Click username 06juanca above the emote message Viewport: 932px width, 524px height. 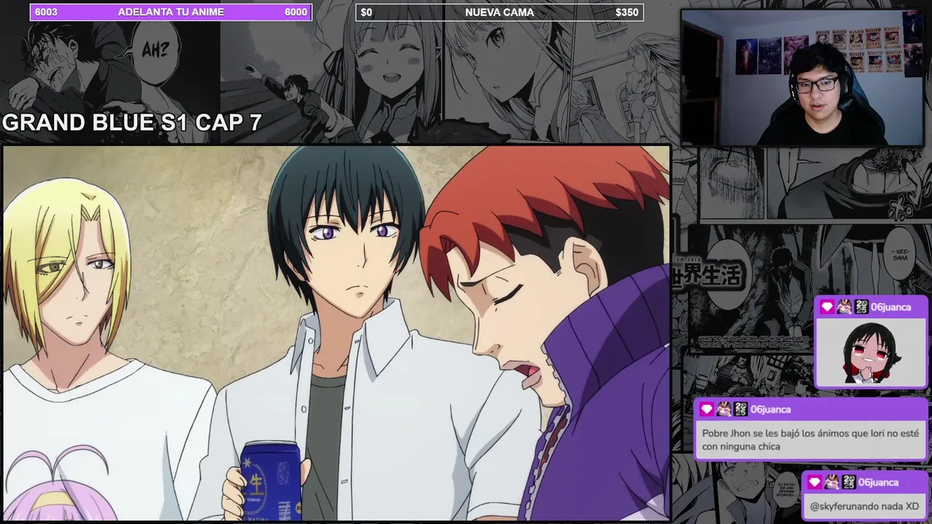(891, 307)
